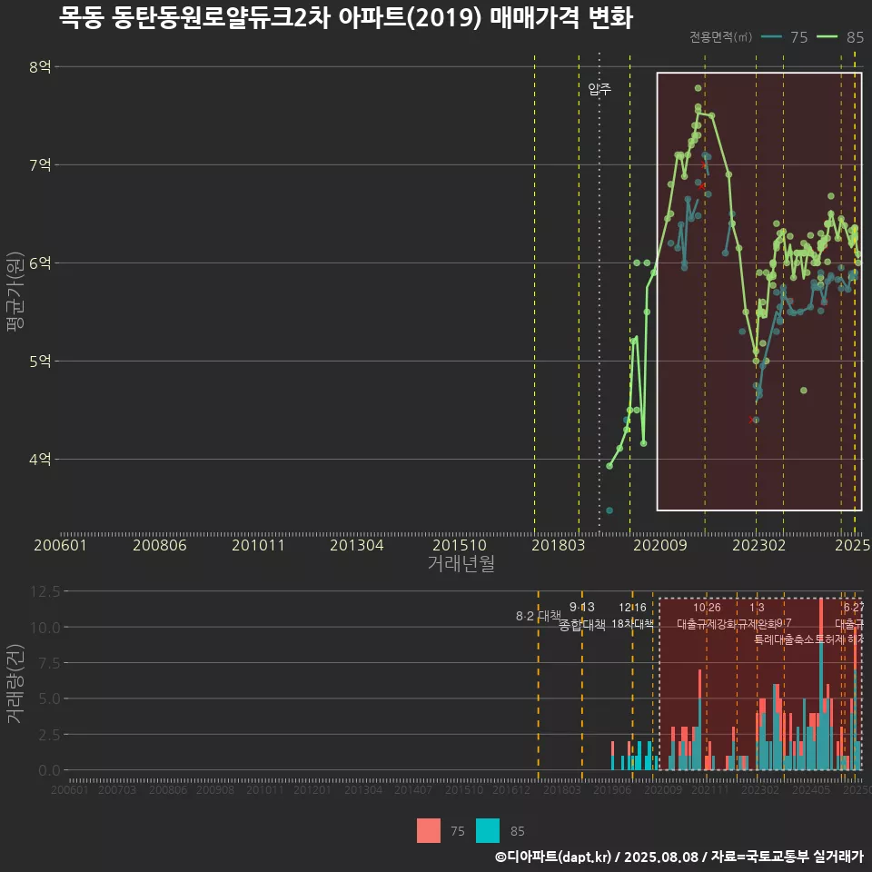872x872 pixels.
Task: Click the isolated green outlier point below 5억
Action: click(804, 391)
